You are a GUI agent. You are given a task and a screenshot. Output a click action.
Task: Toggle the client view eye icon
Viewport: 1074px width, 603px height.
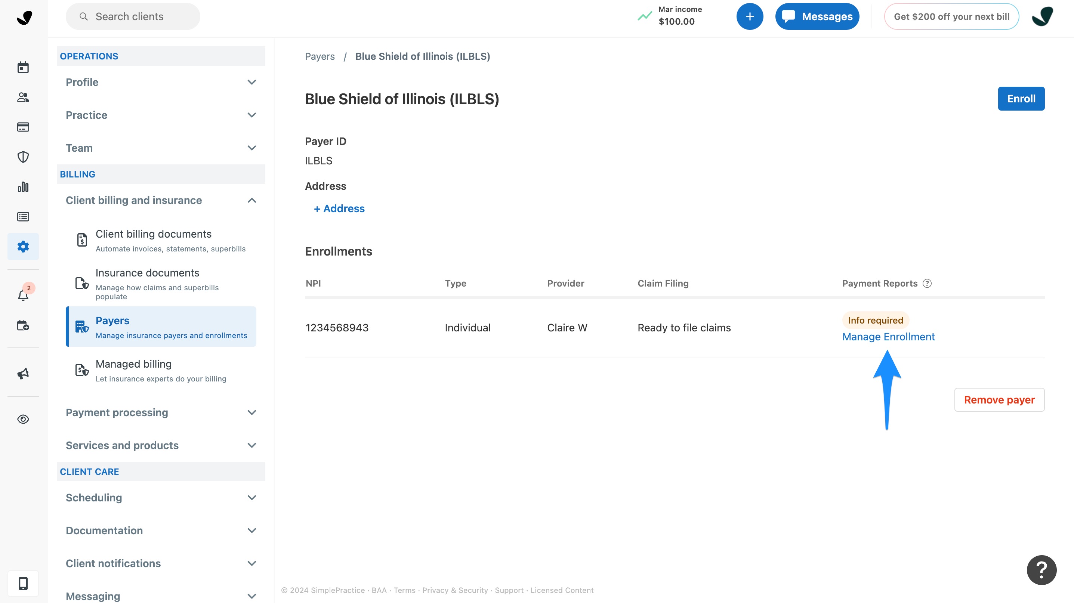click(23, 419)
